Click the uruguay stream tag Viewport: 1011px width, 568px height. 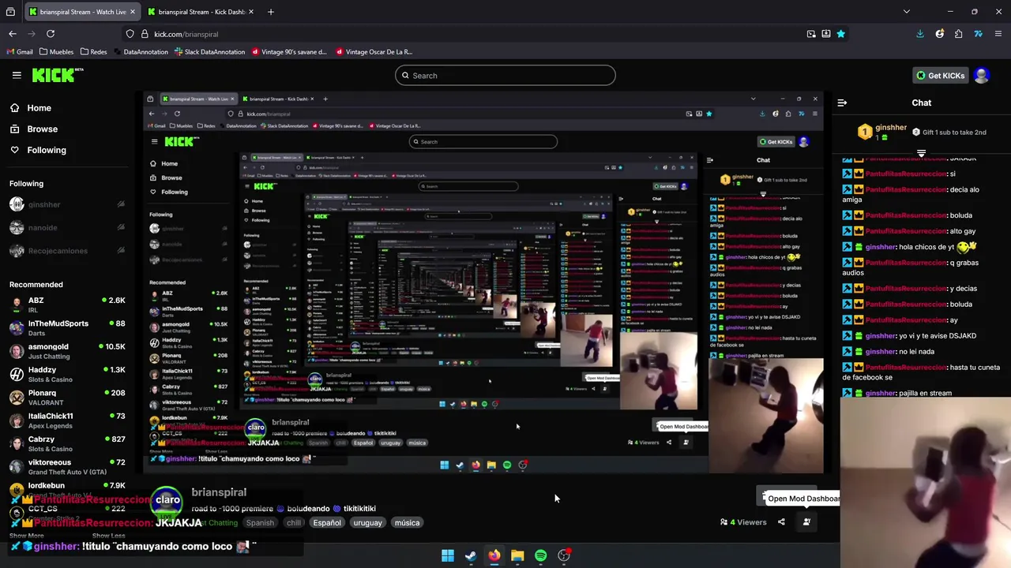(x=367, y=522)
